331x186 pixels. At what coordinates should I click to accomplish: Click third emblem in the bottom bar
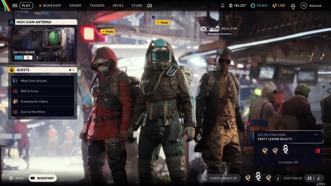click(x=268, y=178)
